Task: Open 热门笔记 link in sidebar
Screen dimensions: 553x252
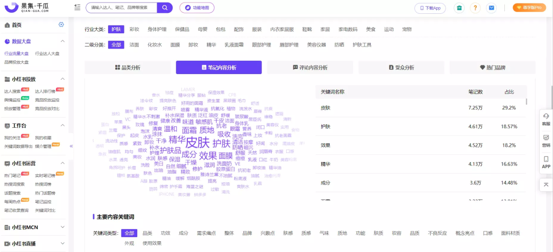Action: (12, 175)
